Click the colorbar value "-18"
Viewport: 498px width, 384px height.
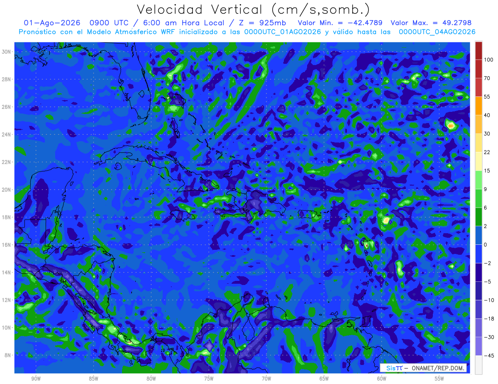(488, 319)
